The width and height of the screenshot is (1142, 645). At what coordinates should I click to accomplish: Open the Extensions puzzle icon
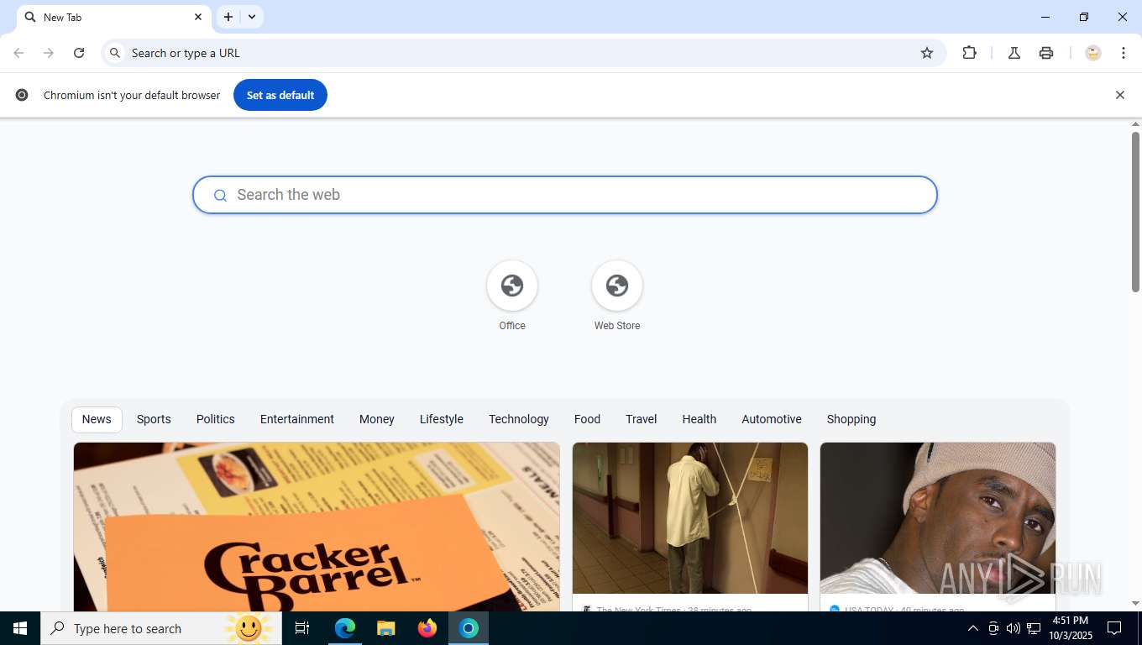coord(969,53)
